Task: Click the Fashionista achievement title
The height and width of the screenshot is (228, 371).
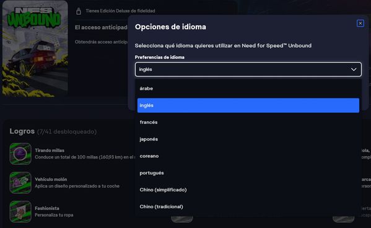Action: 47,208
